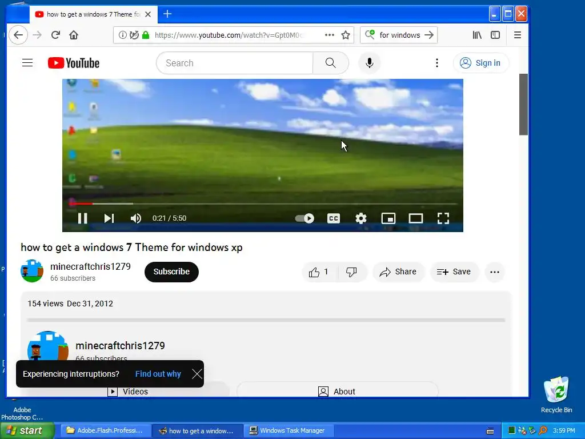585x439 pixels.
Task: Go back with the browser back arrow
Action: coord(18,35)
